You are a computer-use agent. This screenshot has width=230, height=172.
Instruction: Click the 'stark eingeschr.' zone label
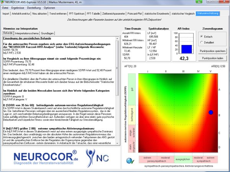[132, 147]
